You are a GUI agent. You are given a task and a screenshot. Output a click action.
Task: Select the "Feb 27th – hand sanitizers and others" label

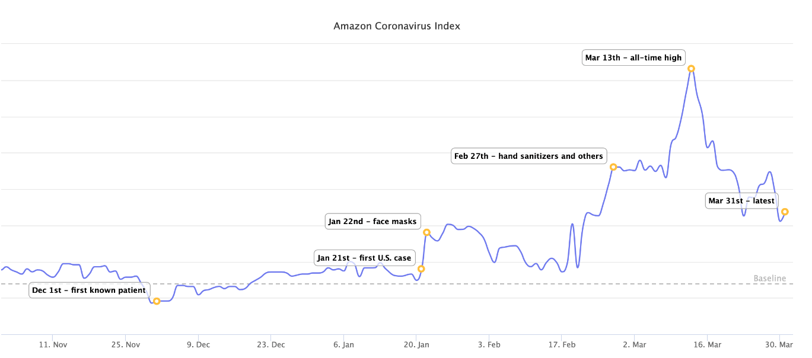pos(528,156)
